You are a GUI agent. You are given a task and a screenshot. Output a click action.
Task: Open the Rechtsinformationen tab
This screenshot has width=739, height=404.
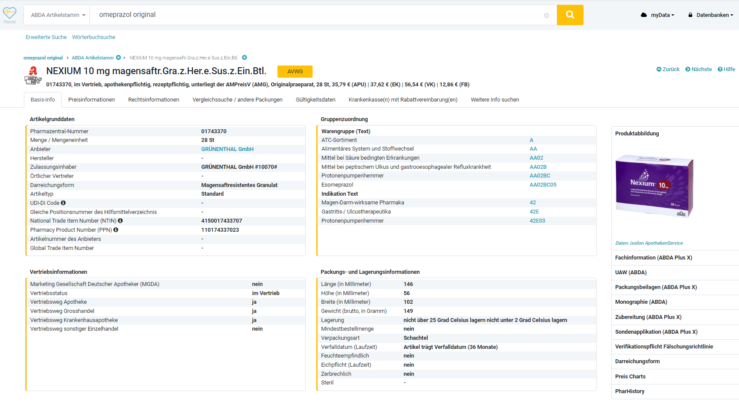(154, 100)
